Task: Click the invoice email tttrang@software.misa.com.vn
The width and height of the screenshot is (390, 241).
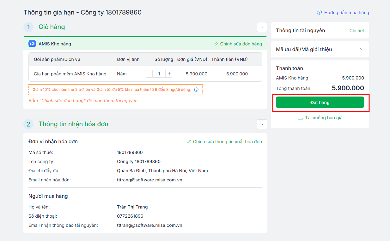Action: tap(149, 180)
